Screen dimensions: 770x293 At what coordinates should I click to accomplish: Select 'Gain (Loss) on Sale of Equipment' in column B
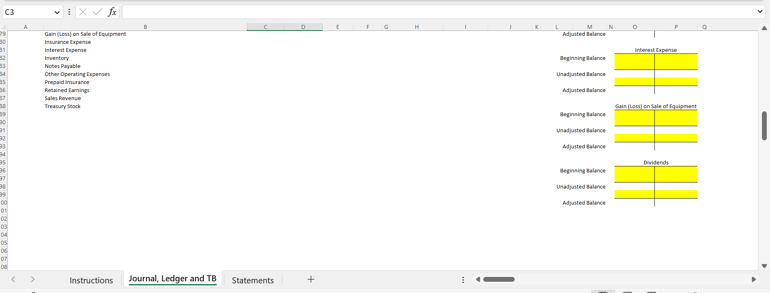click(85, 34)
